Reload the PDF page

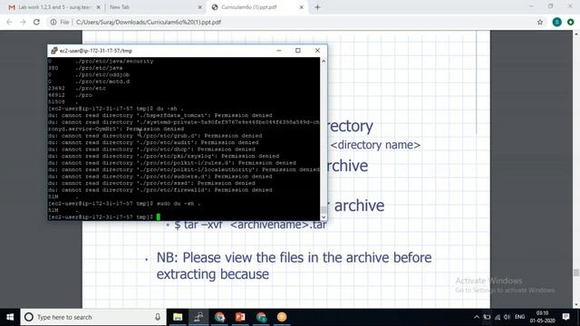coord(36,22)
